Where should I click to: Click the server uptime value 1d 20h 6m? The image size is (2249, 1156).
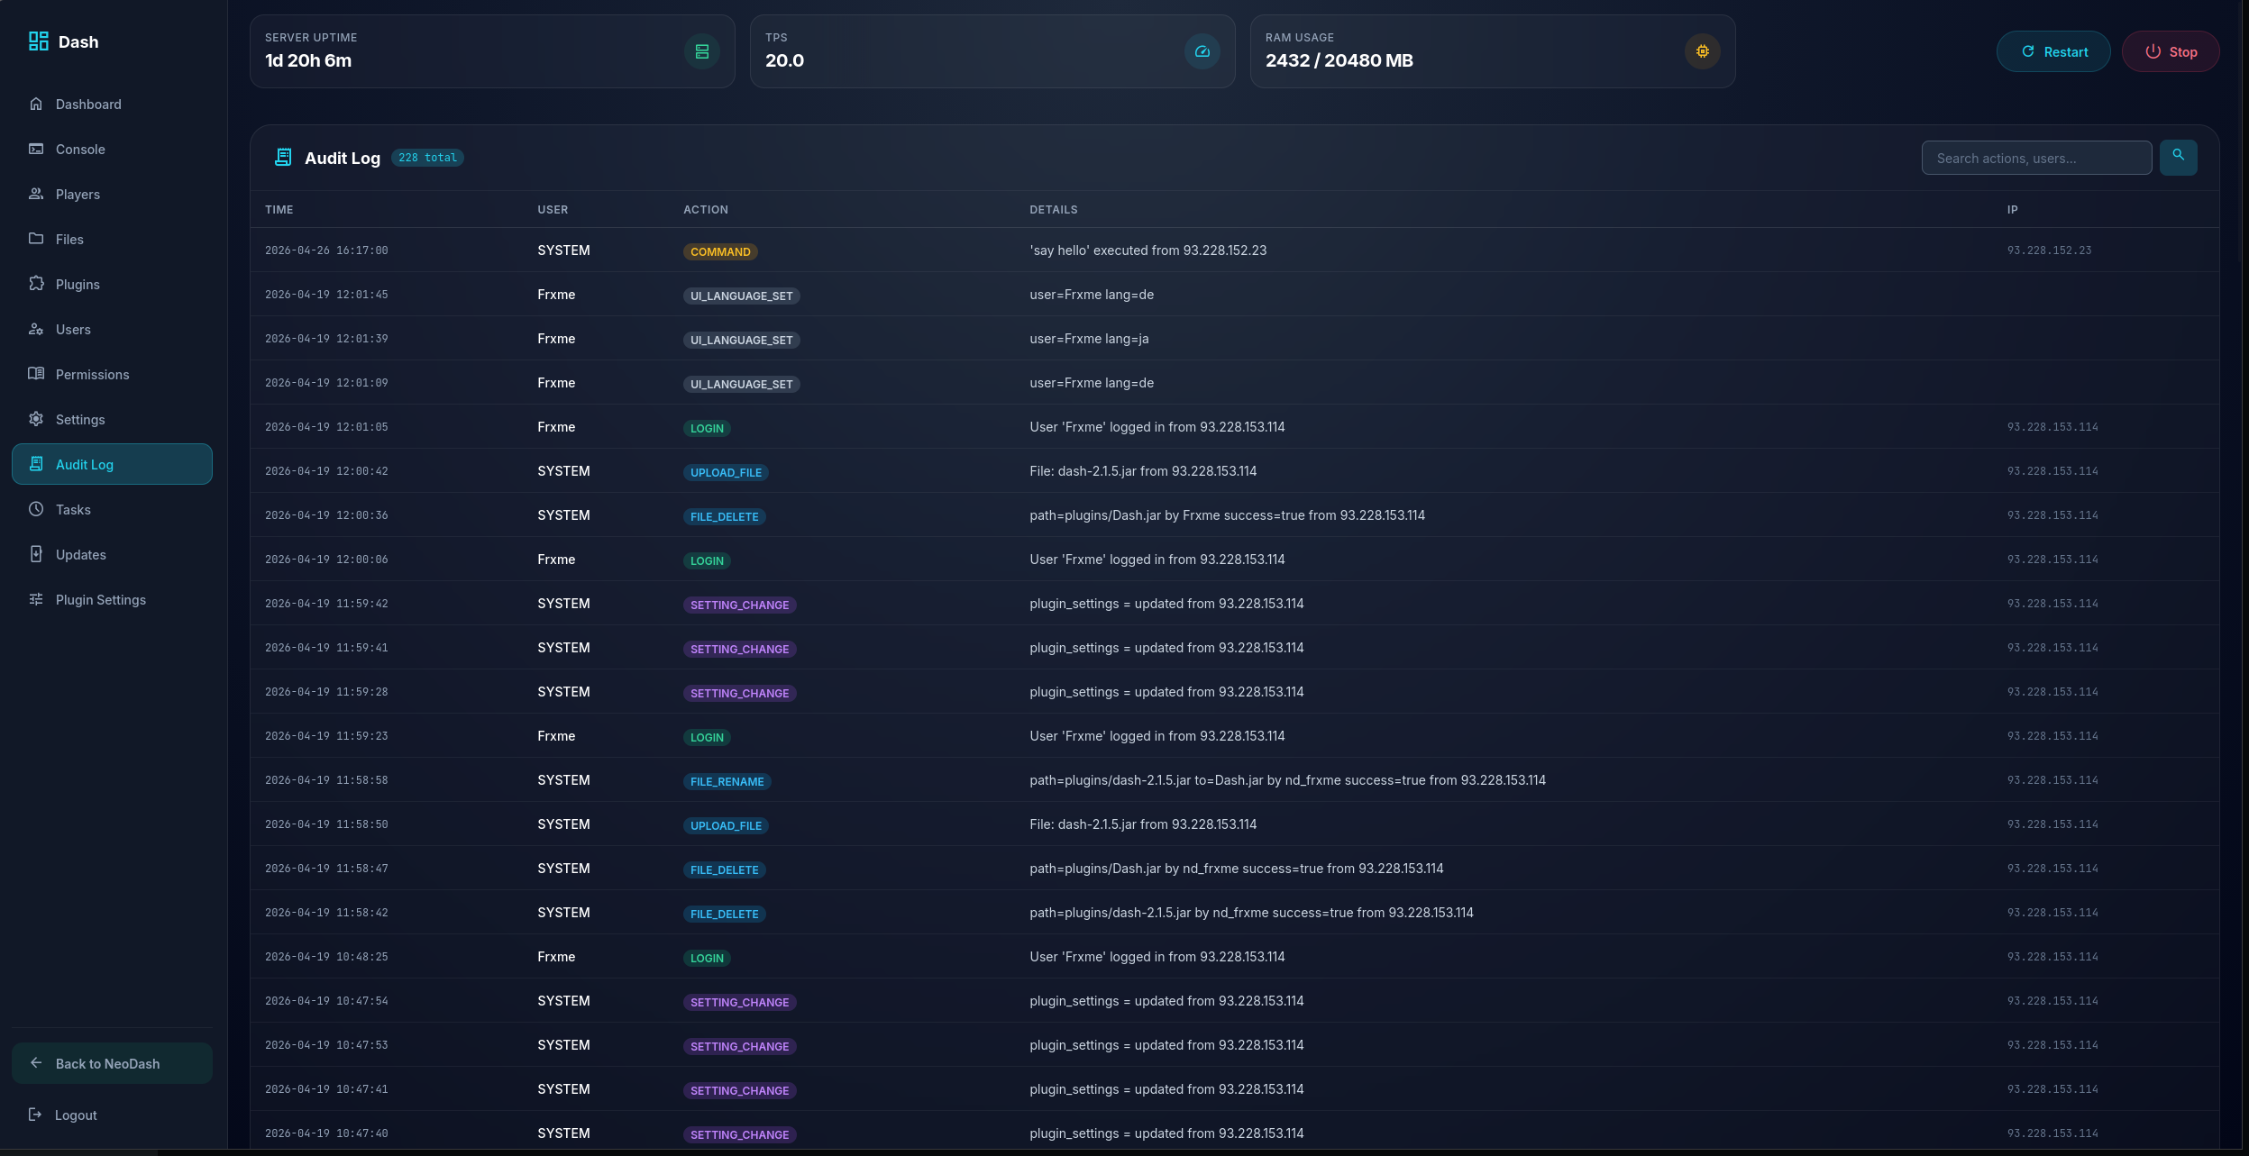click(x=308, y=60)
